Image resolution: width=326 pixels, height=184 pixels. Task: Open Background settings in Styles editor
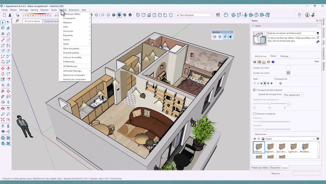263,62
